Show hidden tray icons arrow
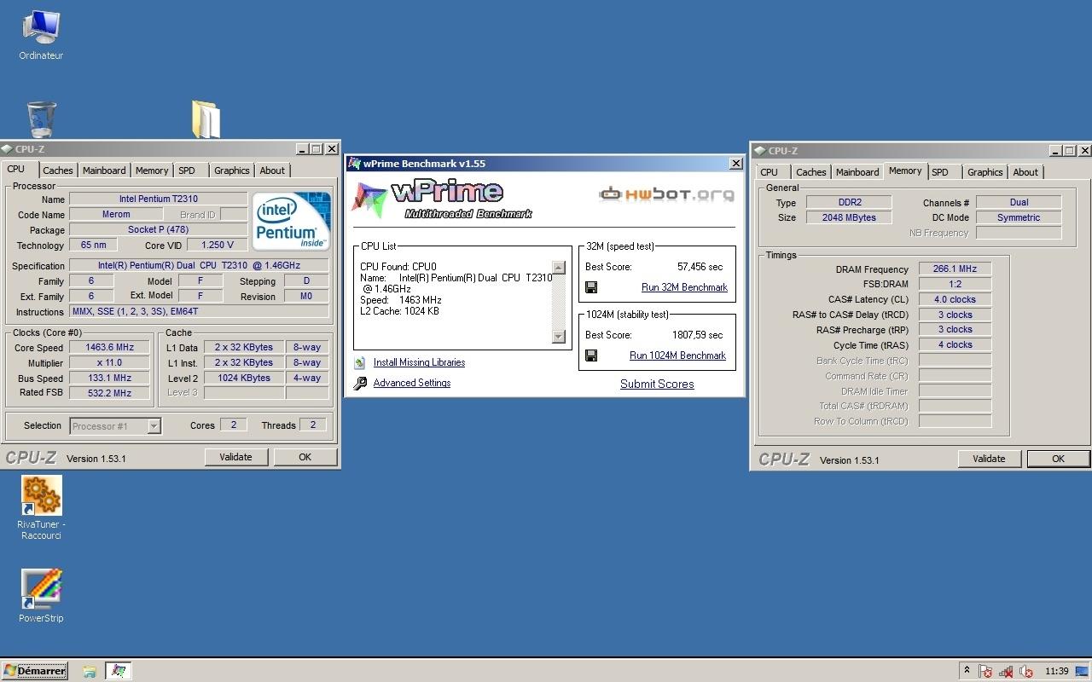 pyautogui.click(x=967, y=671)
